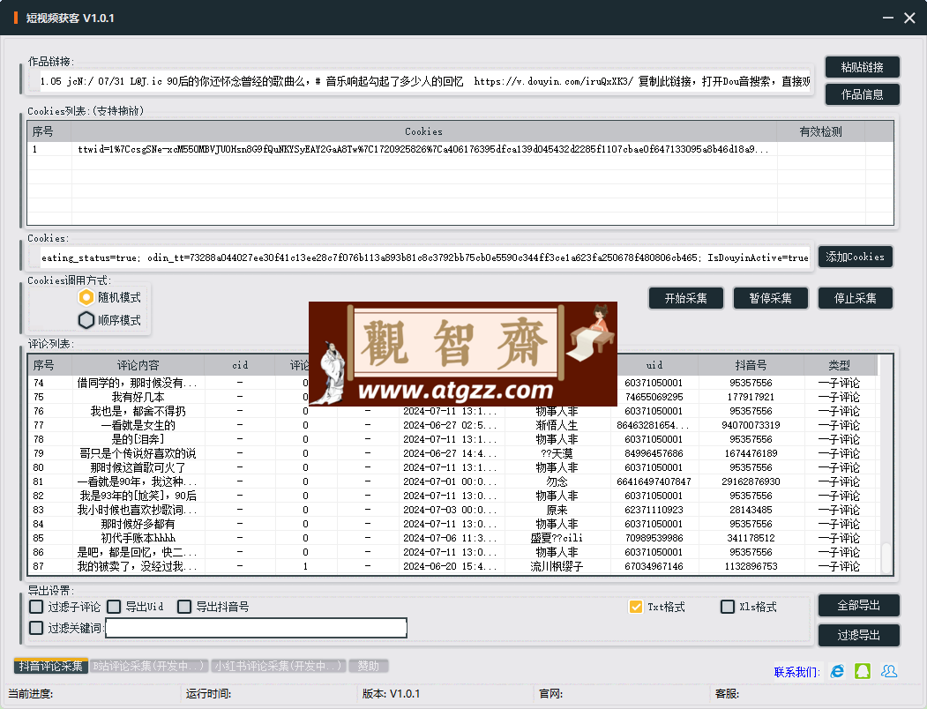Start collection with 开始采集

pyautogui.click(x=686, y=298)
